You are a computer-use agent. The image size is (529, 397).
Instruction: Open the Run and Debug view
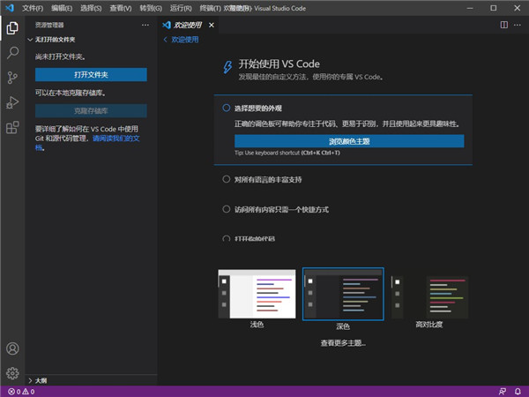12,102
